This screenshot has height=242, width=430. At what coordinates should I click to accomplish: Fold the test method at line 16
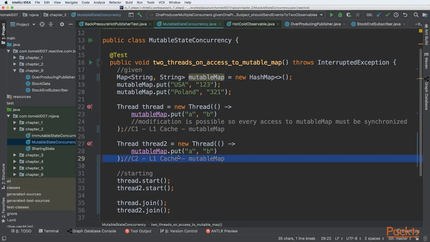pos(100,63)
